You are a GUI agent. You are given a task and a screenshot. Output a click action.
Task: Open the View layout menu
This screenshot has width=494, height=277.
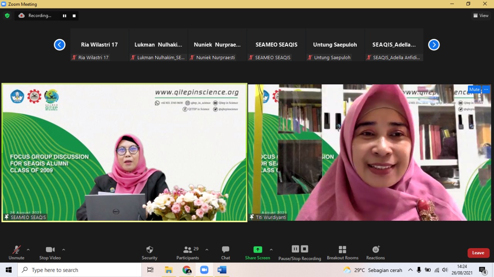481,15
